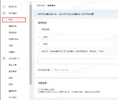
Task: Open the help icon beside 转化活动
Action: [x=19, y=59]
